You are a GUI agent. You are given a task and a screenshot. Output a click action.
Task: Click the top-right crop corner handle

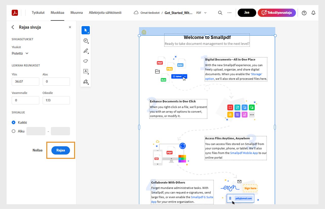click(275, 36)
